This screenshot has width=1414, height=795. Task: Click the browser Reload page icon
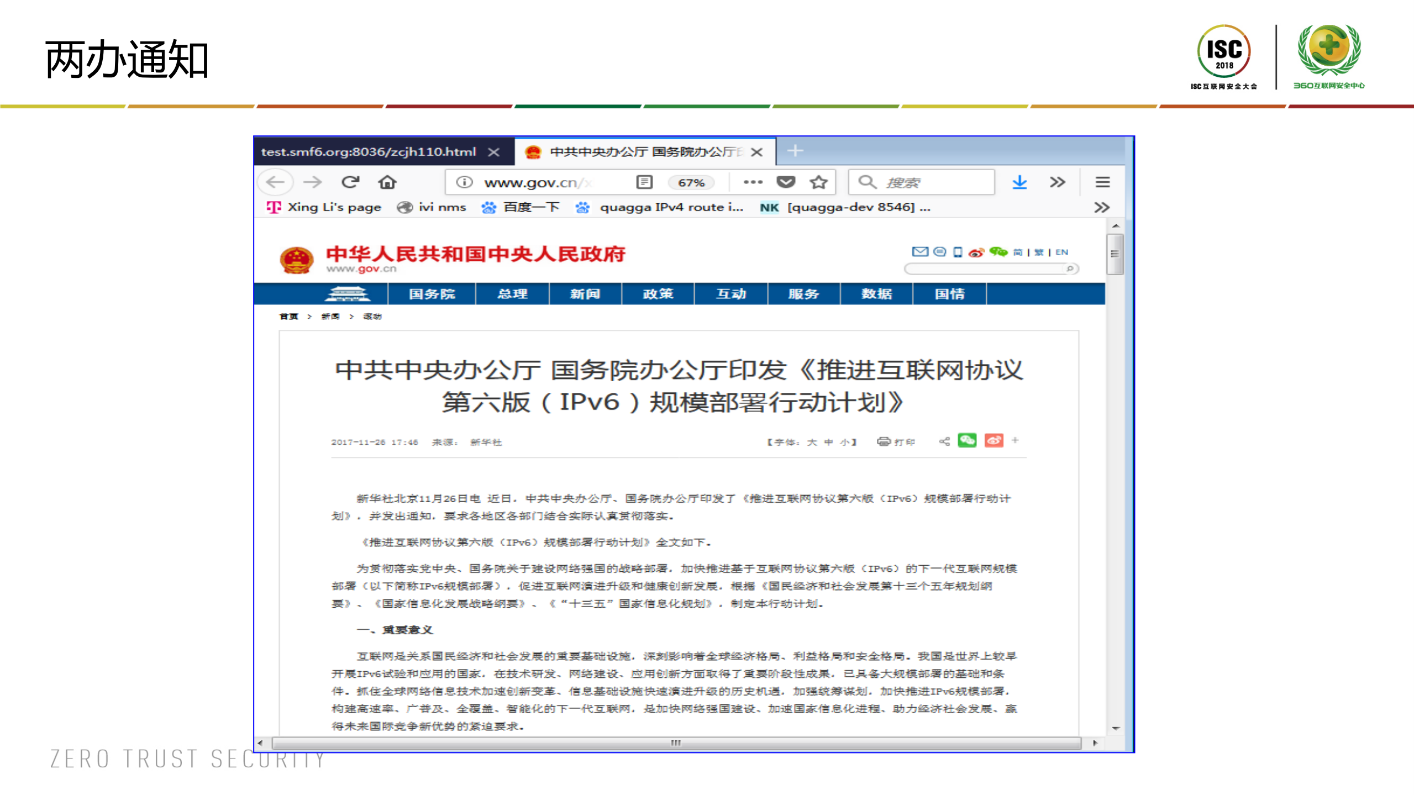tap(351, 182)
